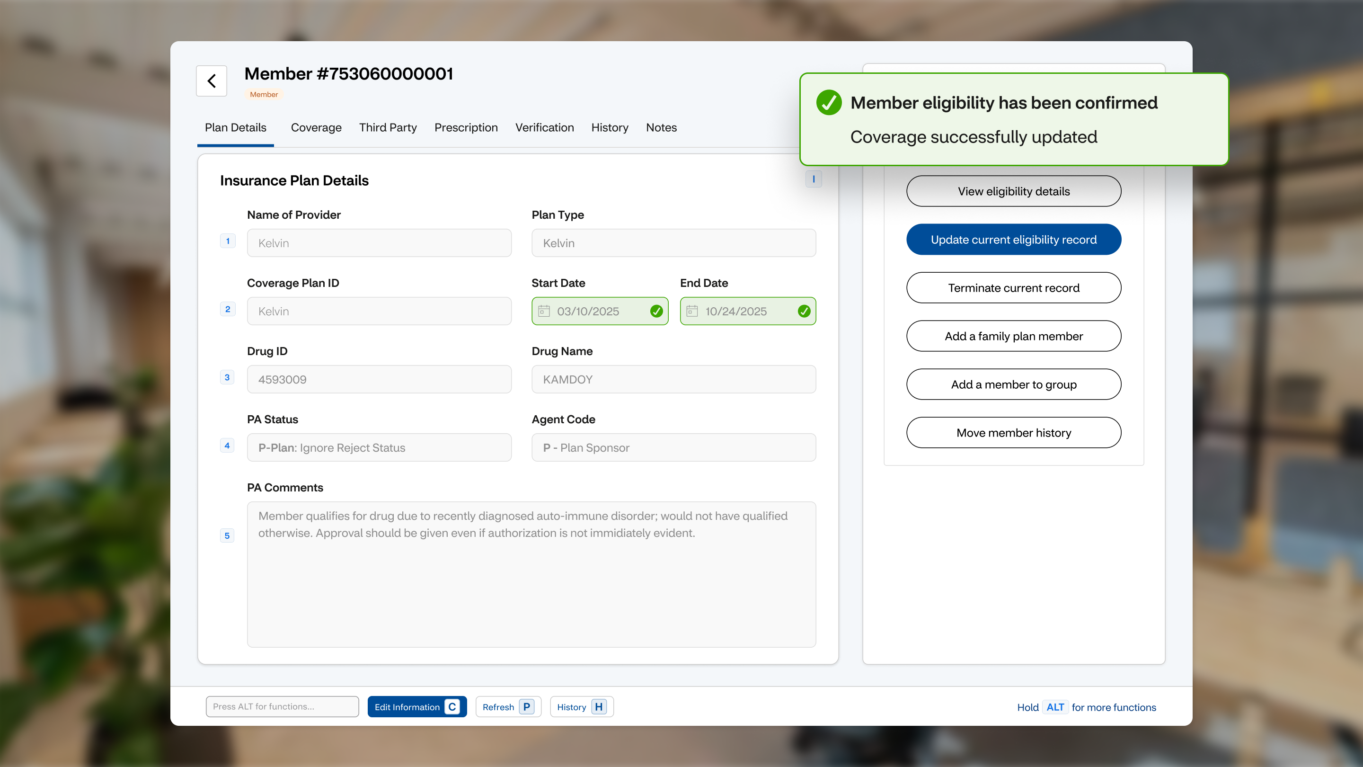The width and height of the screenshot is (1363, 767).
Task: Click the Drug Name field
Action: (x=673, y=379)
